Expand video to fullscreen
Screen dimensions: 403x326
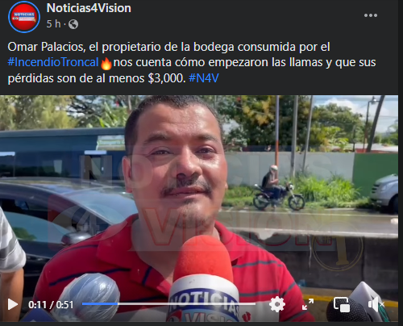308,304
